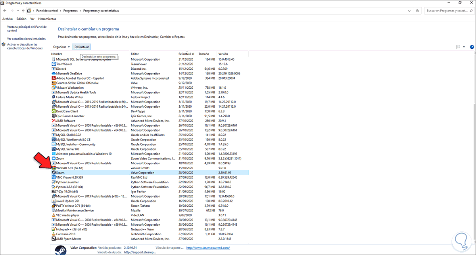Click the search Programas y características field
The image size is (476, 255).
tap(448, 11)
